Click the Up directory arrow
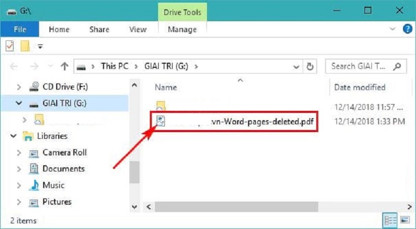Viewport: 416px width, 229px height. click(x=64, y=66)
